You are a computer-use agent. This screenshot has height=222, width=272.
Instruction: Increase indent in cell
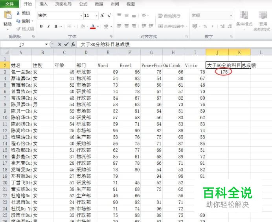(x=151, y=26)
